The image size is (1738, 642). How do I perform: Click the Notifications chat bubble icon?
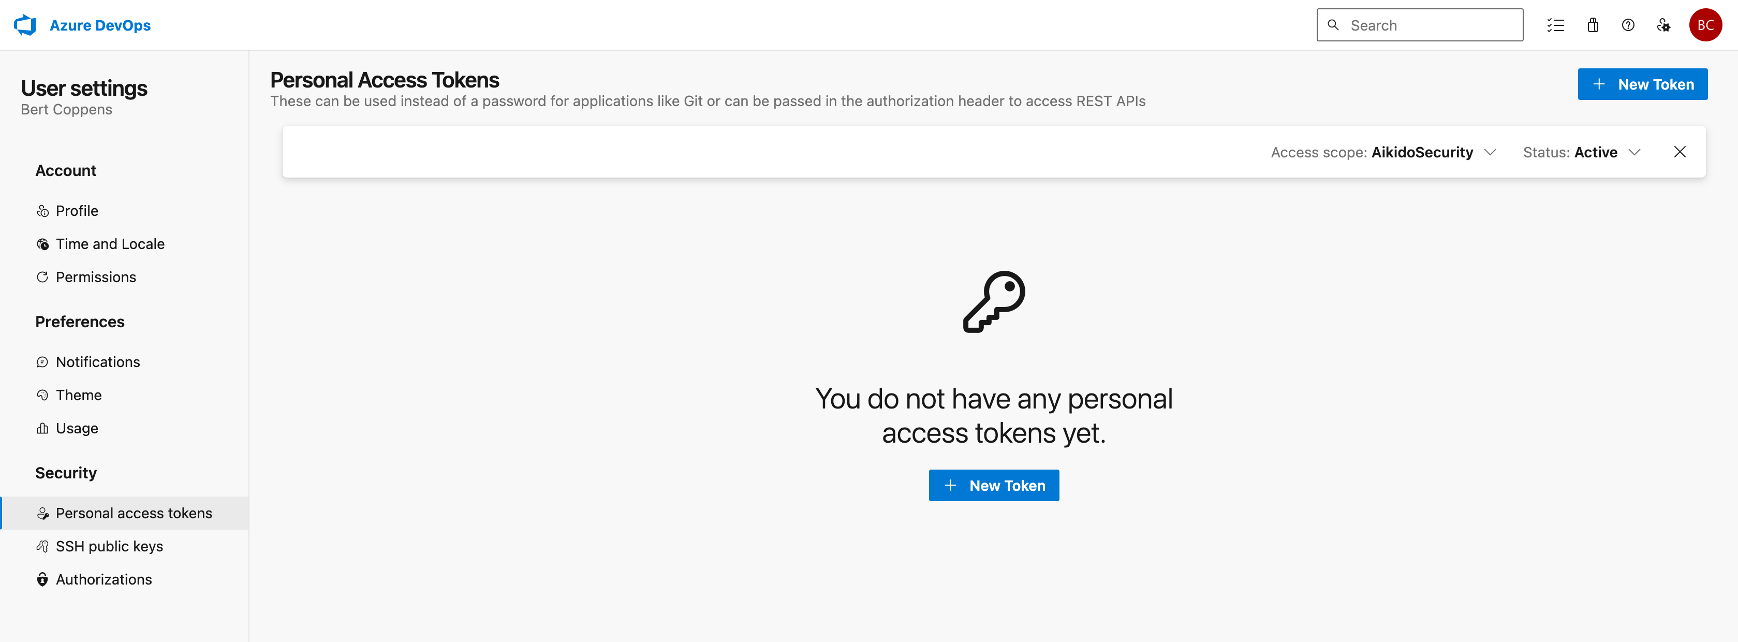[x=42, y=362]
